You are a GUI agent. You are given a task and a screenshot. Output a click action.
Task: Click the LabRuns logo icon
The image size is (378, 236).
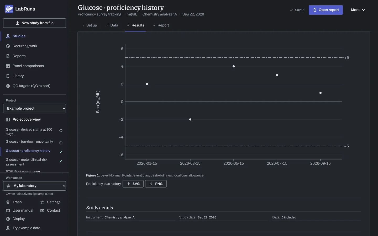(9, 9)
